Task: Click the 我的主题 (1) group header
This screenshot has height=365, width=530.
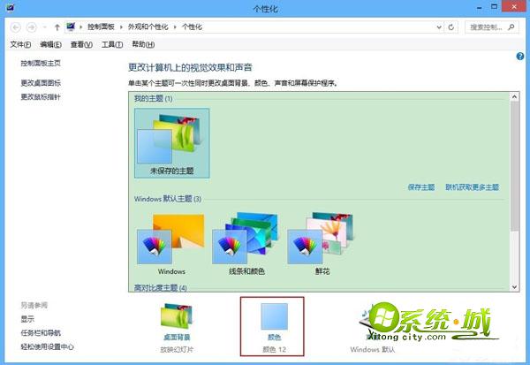Action: [x=154, y=98]
